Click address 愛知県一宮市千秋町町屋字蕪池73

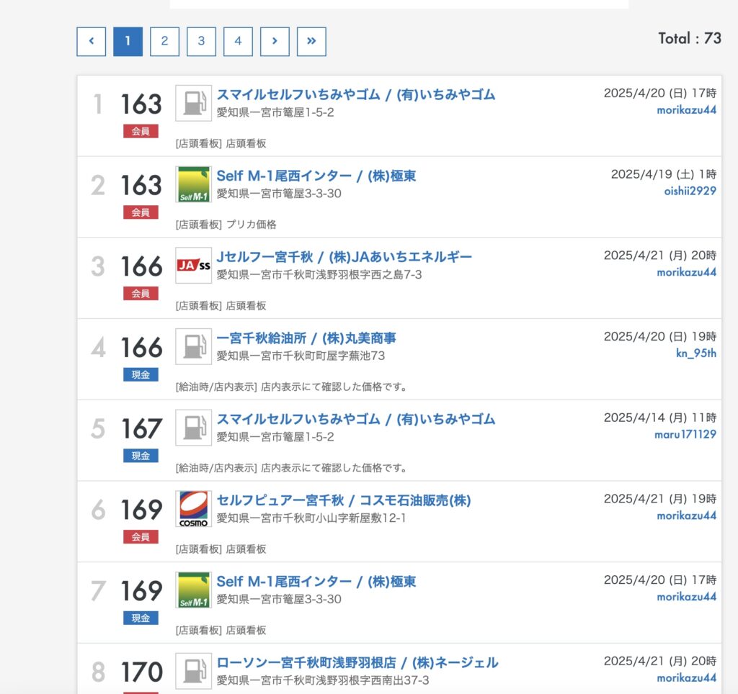point(301,356)
